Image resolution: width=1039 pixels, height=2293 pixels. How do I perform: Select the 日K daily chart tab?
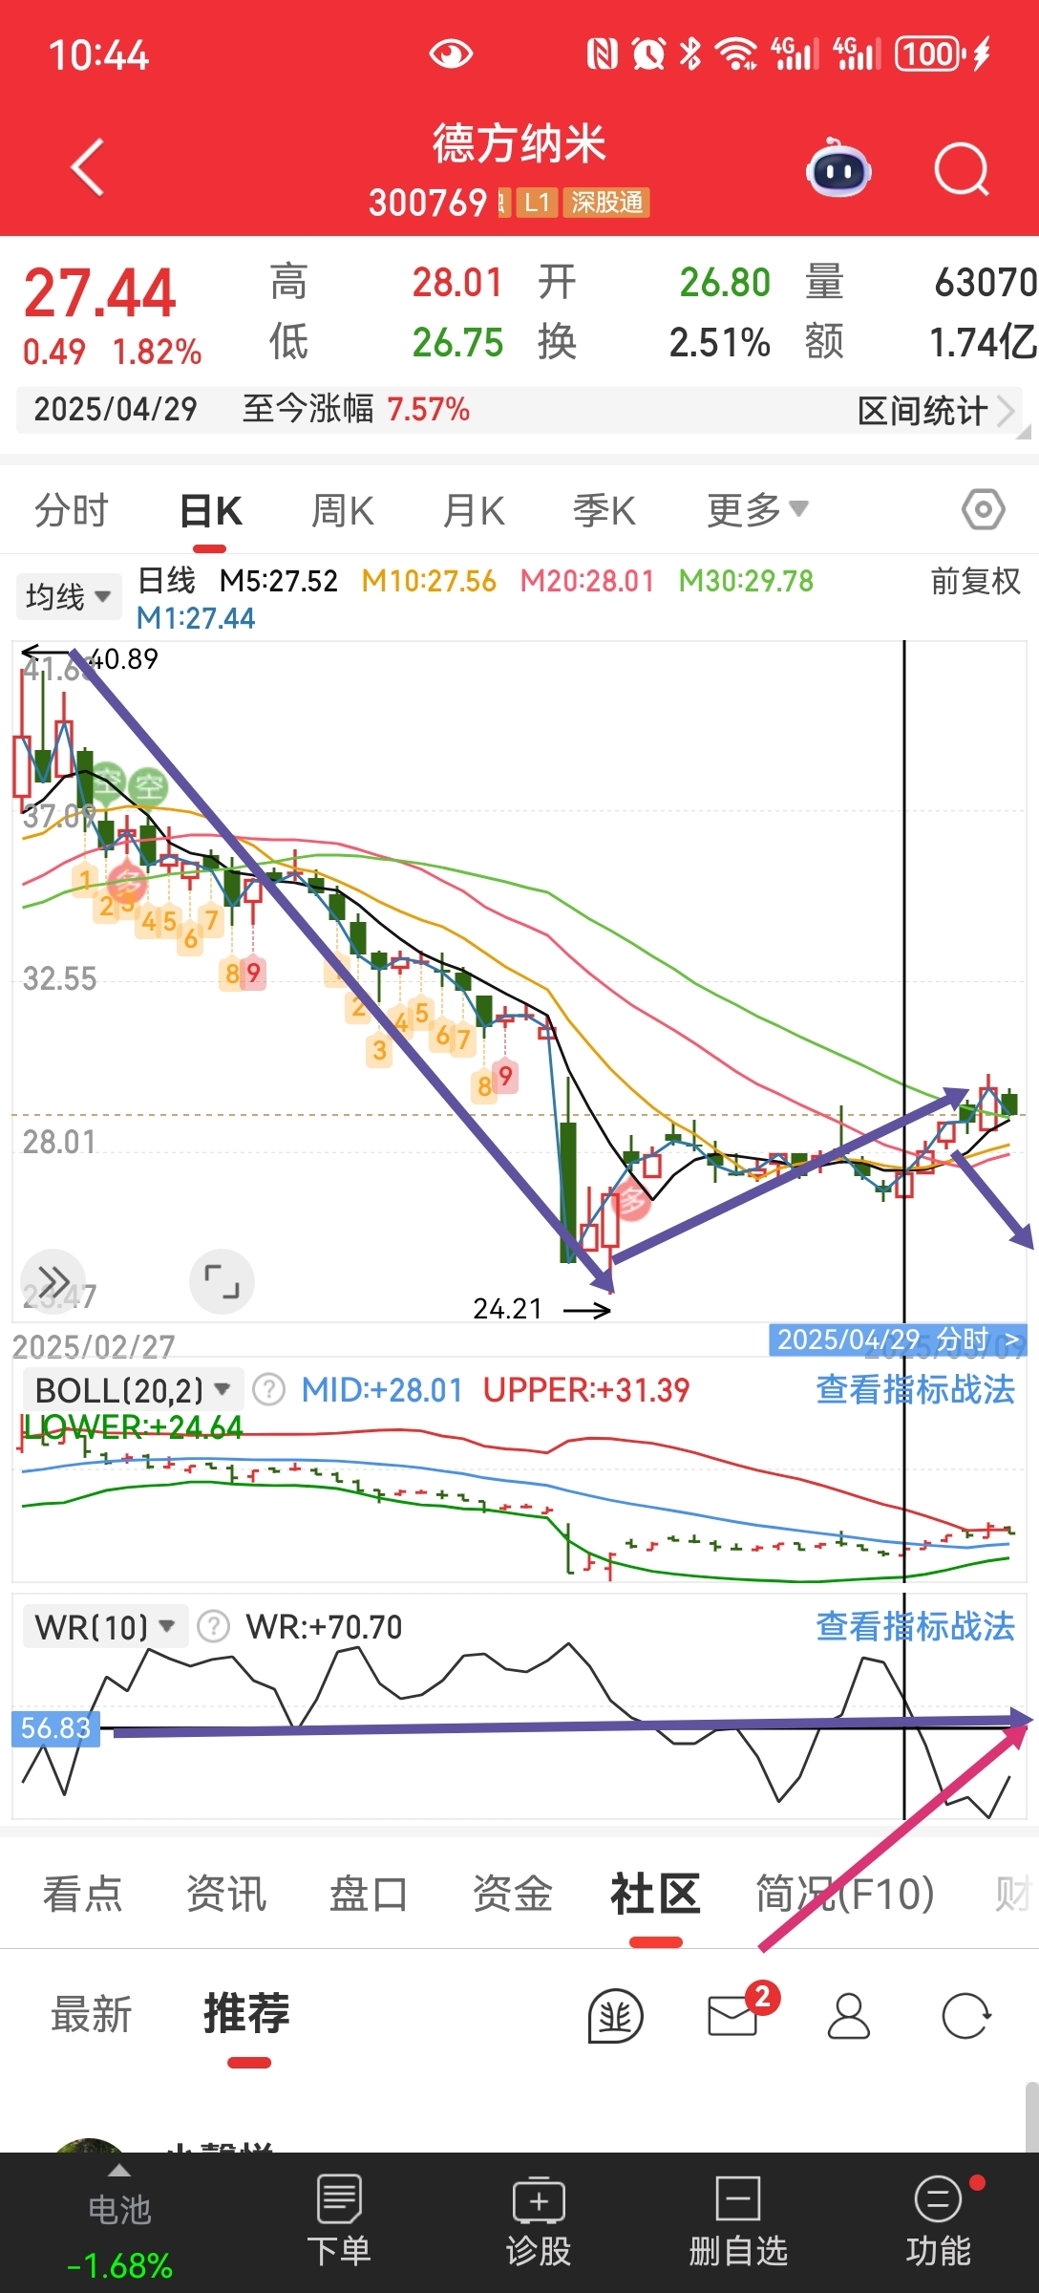coord(211,510)
